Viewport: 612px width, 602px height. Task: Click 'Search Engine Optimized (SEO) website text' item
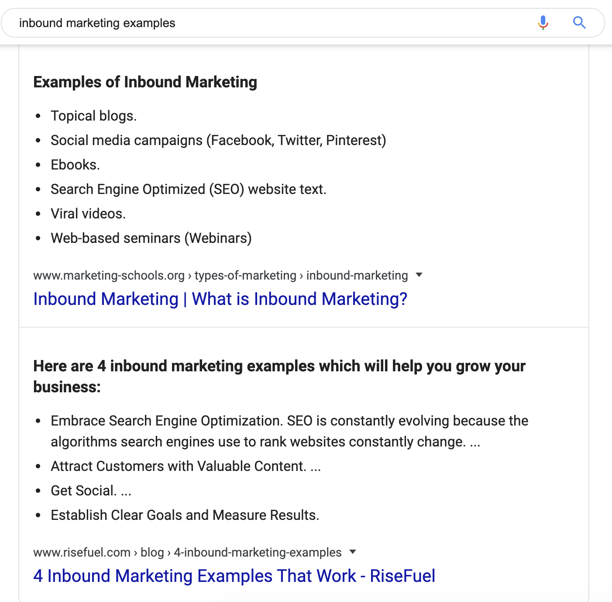tap(189, 189)
